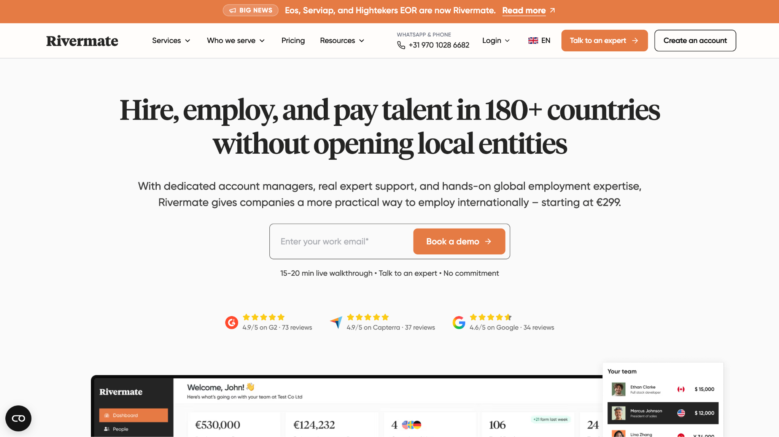Open the accessibility widget in the corner
Viewport: 779px width, 437px height.
pyautogui.click(x=18, y=418)
